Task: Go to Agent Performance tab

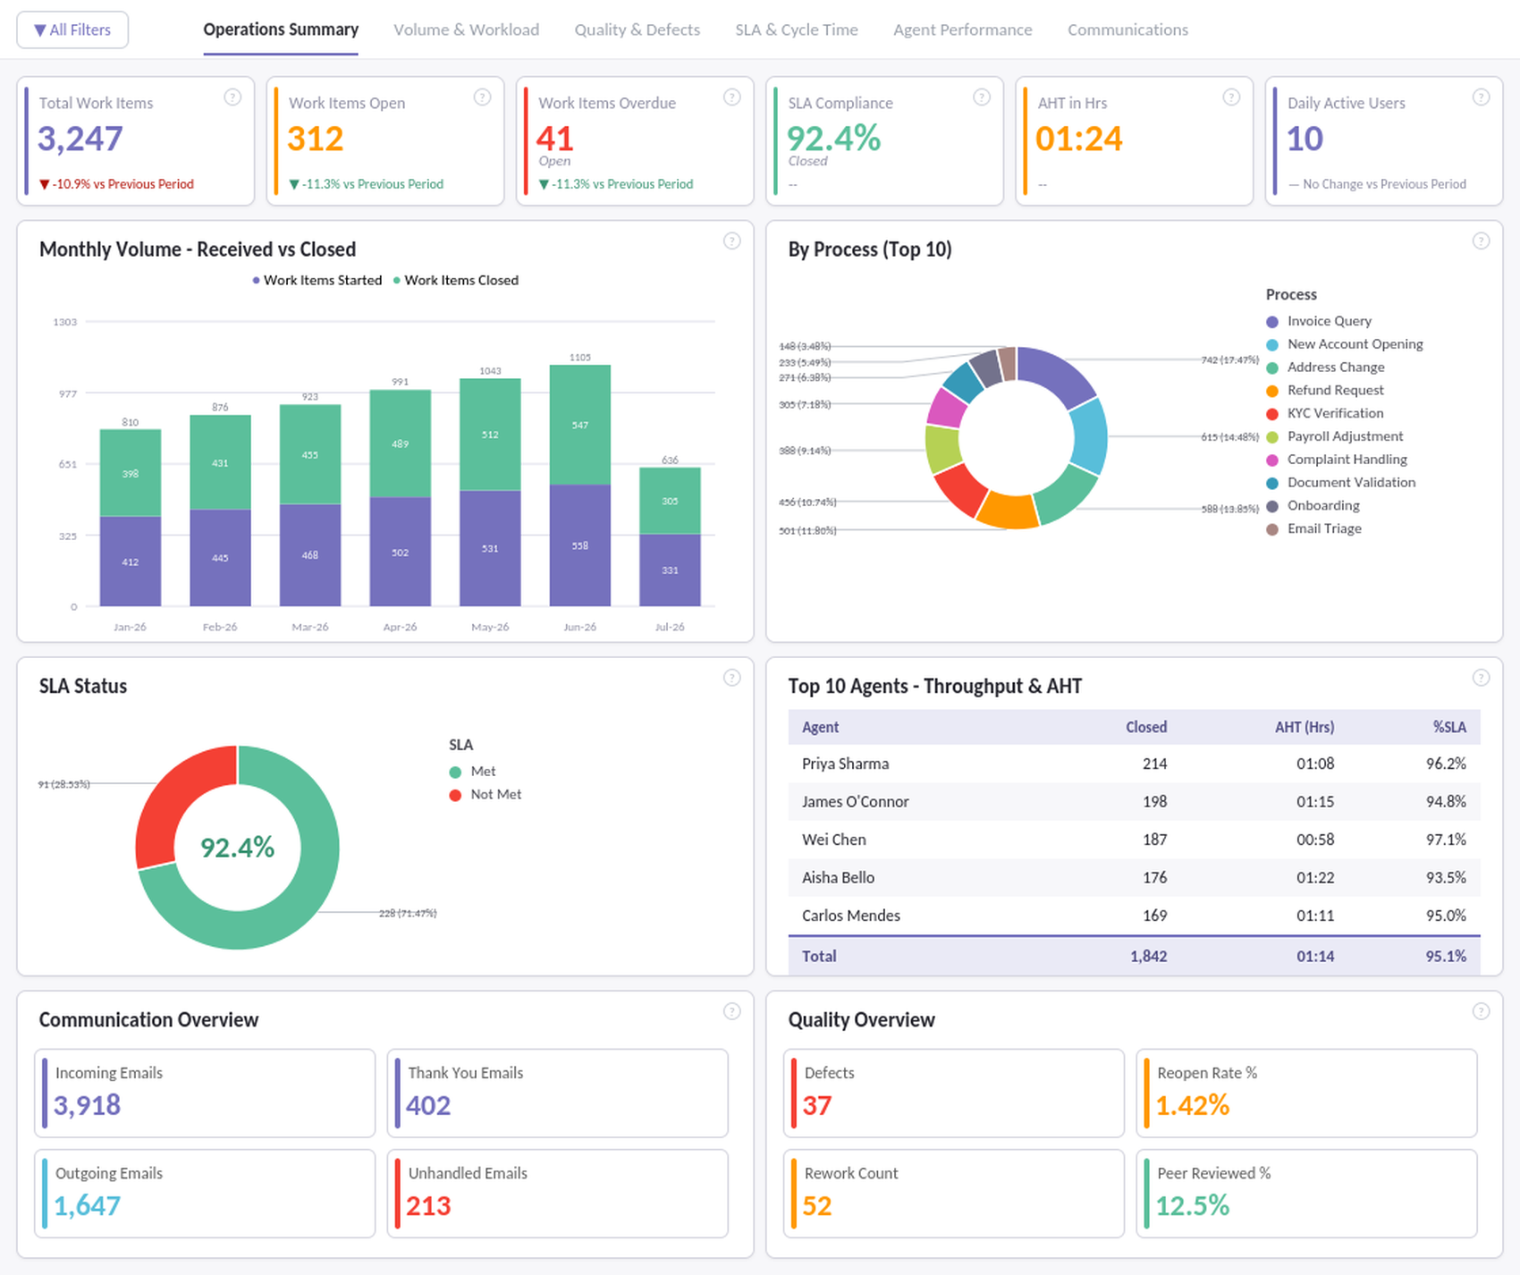Action: 962,30
